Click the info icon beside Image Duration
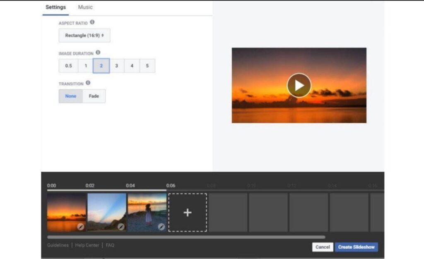This screenshot has width=424, height=259. [98, 53]
